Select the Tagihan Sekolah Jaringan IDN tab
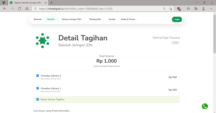The height and width of the screenshot is (113, 216). 28,3
